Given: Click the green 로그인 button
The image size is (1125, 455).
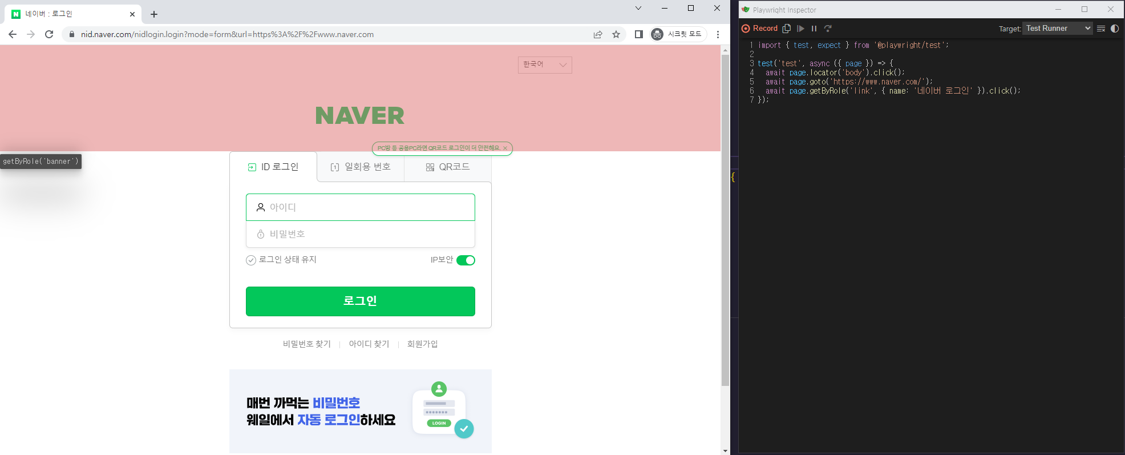Looking at the screenshot, I should pyautogui.click(x=361, y=301).
